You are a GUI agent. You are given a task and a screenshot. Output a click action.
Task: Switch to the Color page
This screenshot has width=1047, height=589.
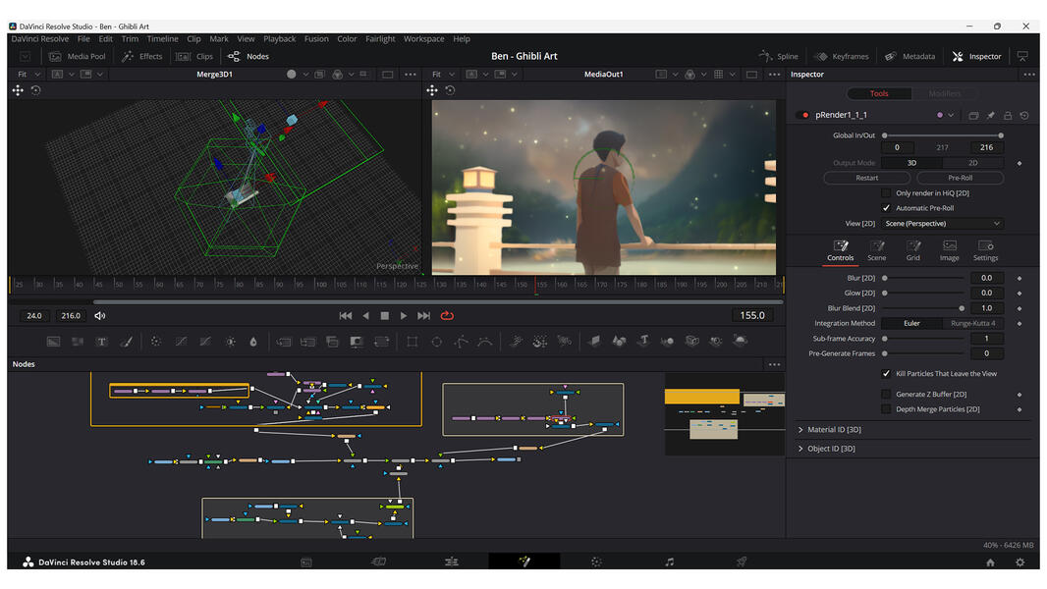[596, 562]
